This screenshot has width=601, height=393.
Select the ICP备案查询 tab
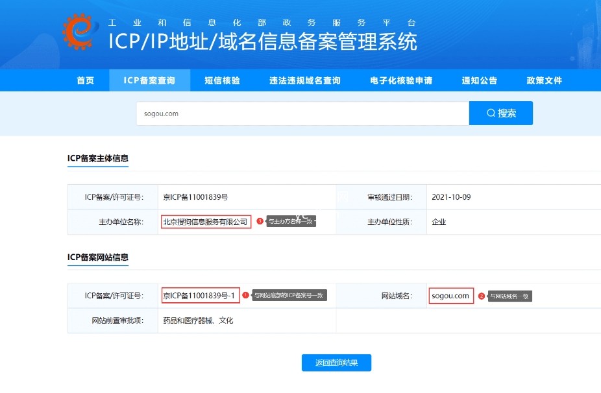[149, 80]
